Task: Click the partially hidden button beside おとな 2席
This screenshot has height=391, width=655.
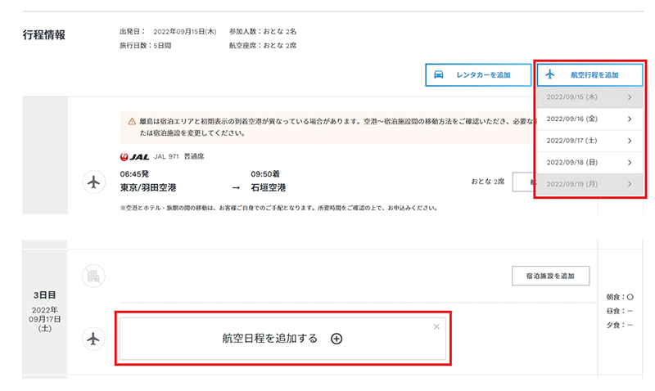Action: coord(522,182)
